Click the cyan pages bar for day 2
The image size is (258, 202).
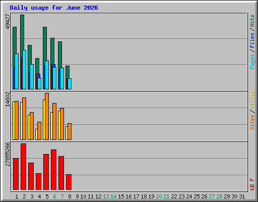(x=24, y=70)
